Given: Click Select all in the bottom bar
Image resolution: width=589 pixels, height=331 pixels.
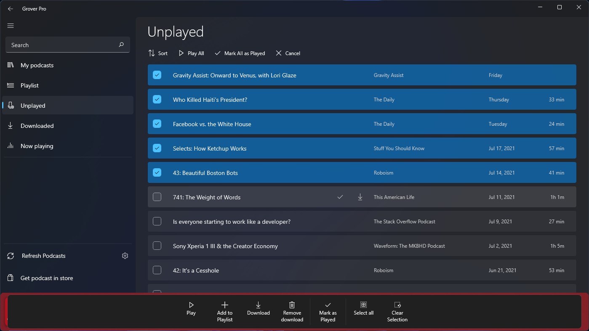Looking at the screenshot, I should [363, 305].
